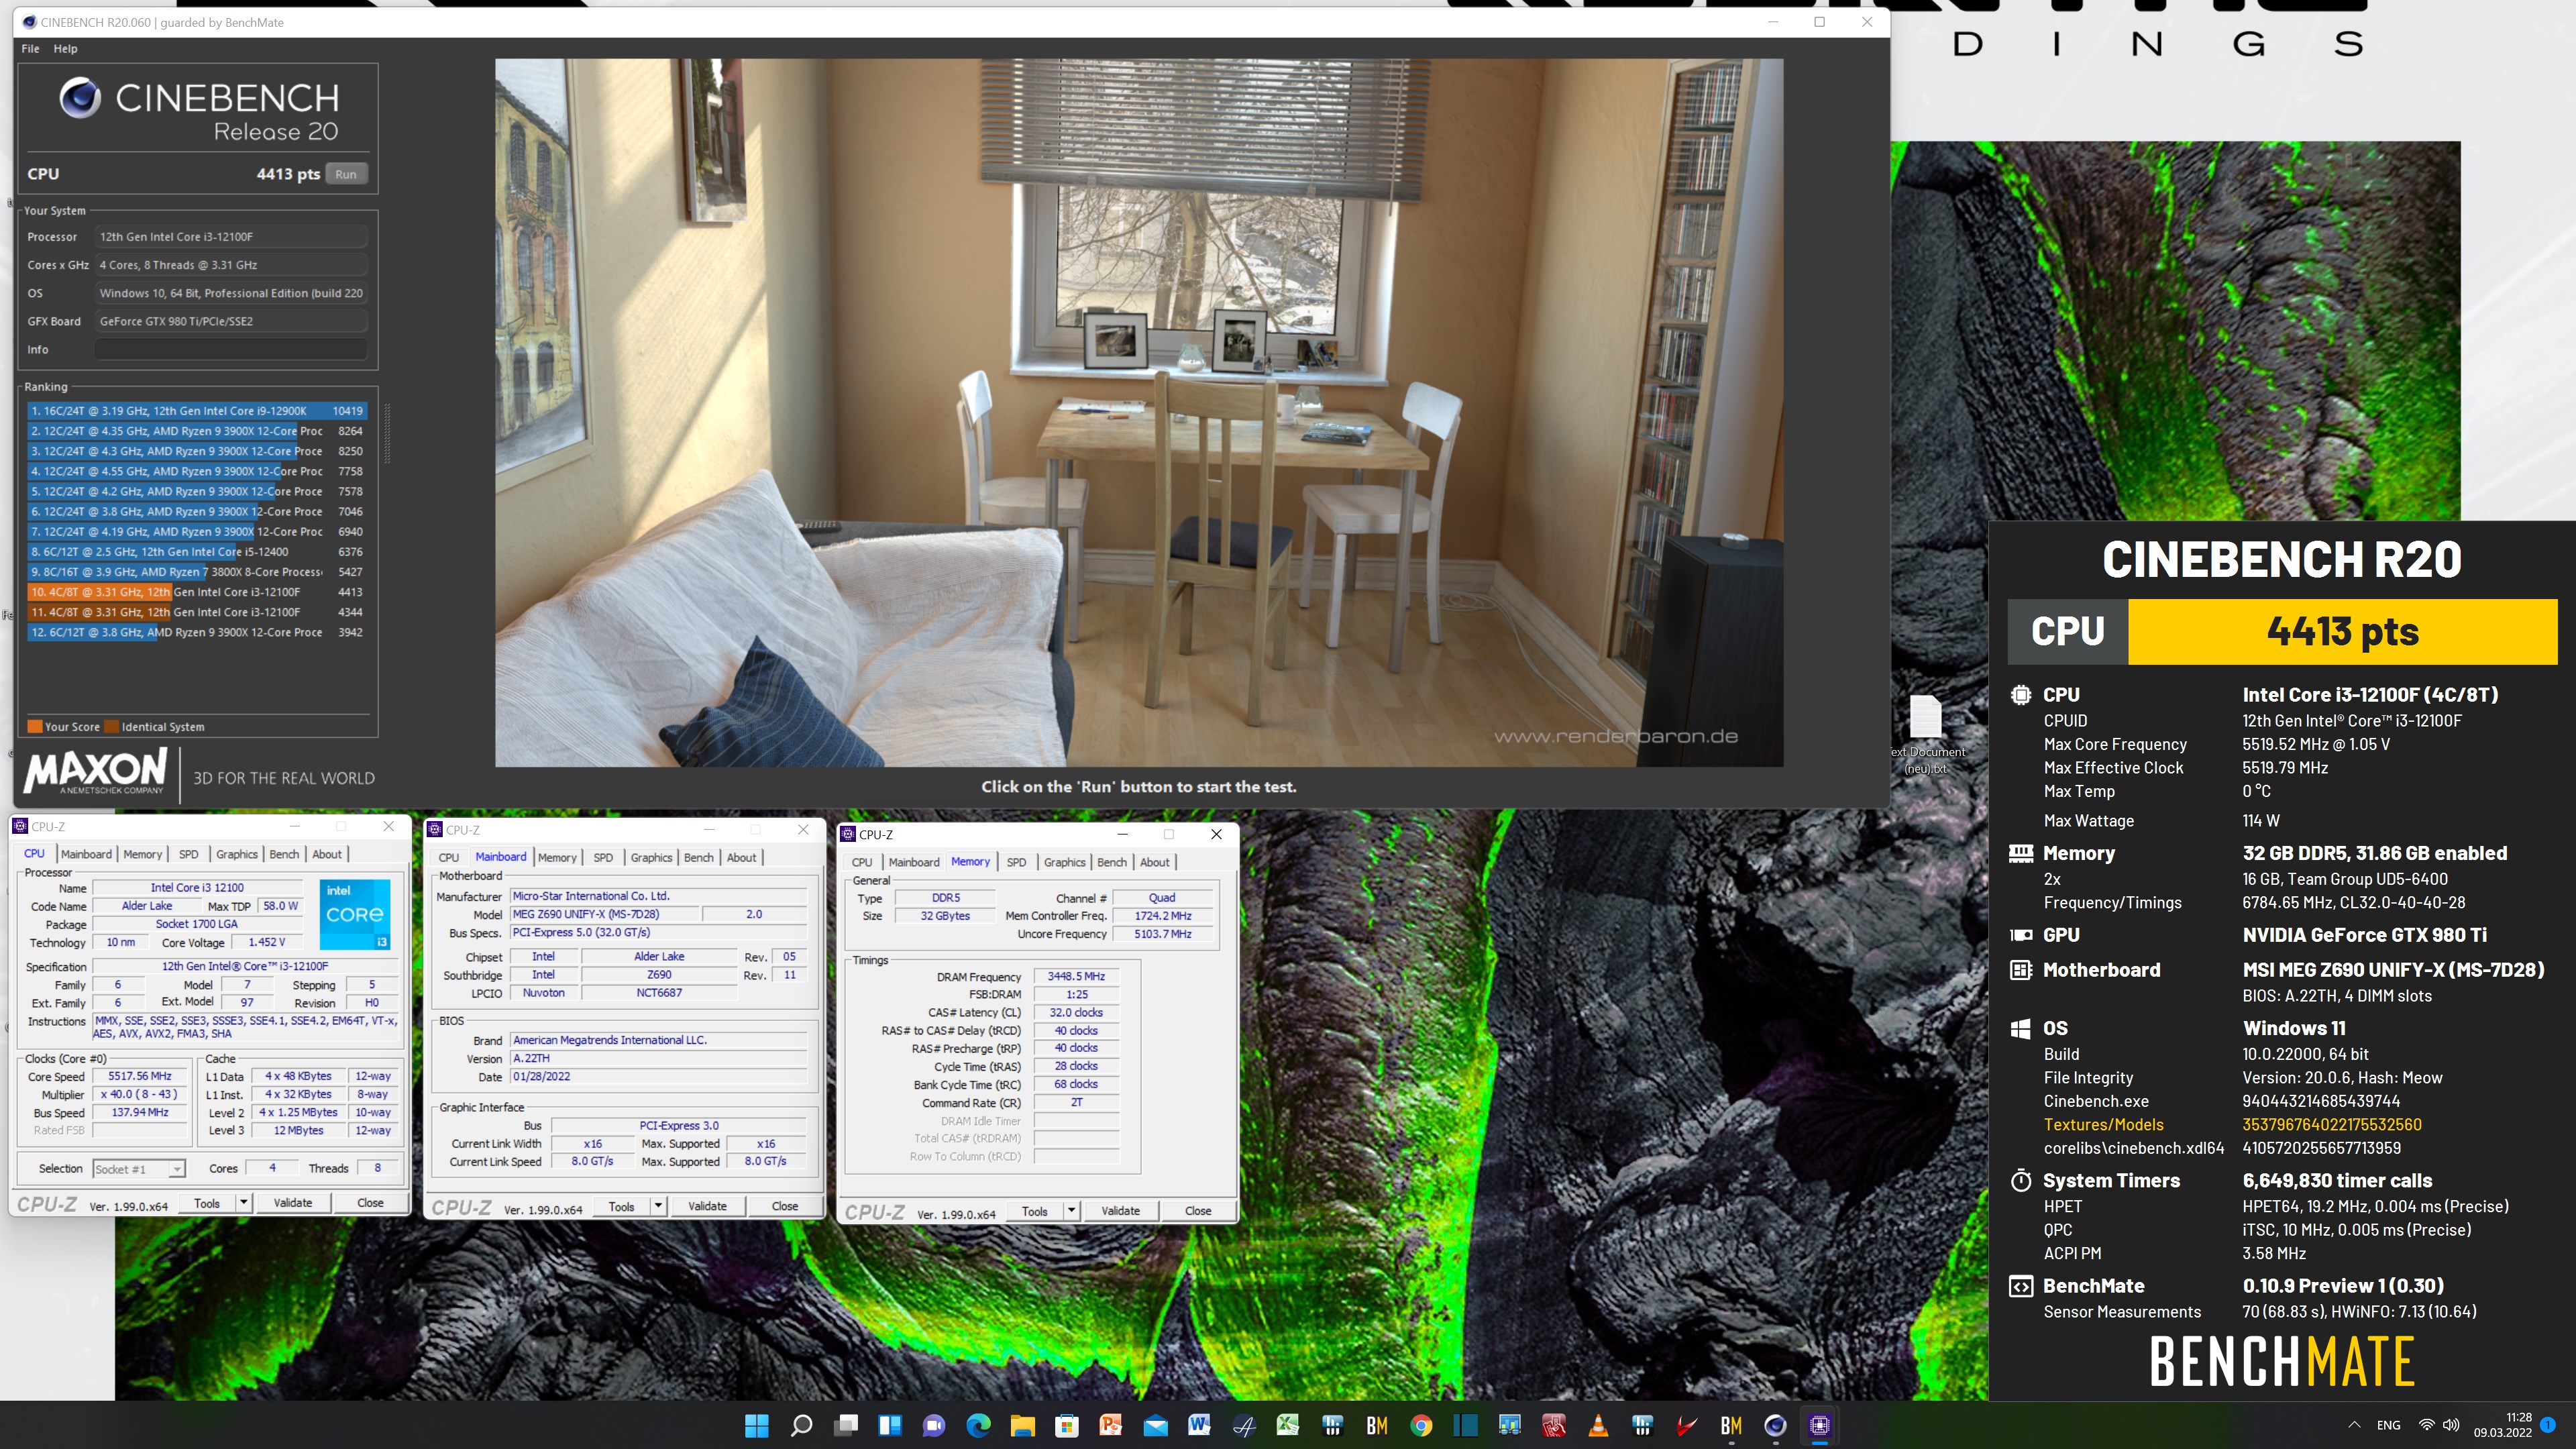Screen dimensions: 2576x1449
Task: Open Socket #1 Selection dropdown in CPU-Z
Action: tap(139, 1169)
